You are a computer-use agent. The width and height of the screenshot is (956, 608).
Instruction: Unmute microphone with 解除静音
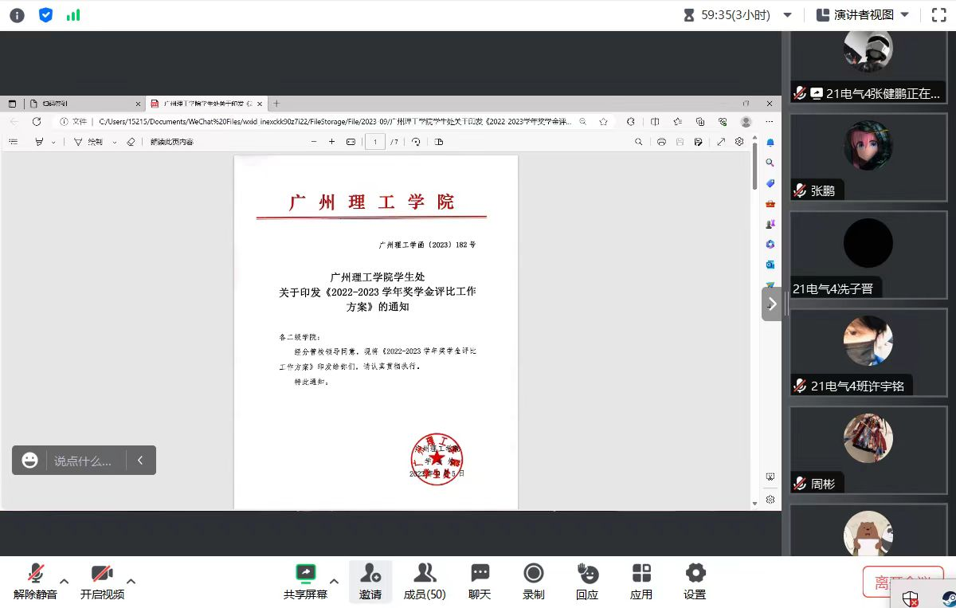coord(35,581)
